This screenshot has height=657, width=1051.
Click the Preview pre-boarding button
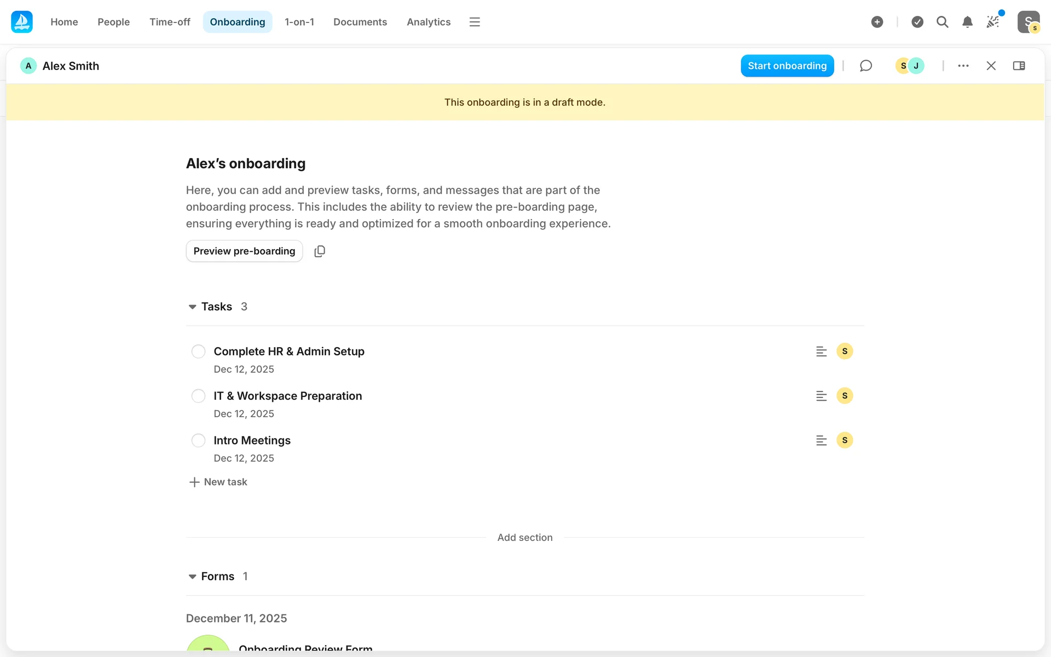pos(244,251)
